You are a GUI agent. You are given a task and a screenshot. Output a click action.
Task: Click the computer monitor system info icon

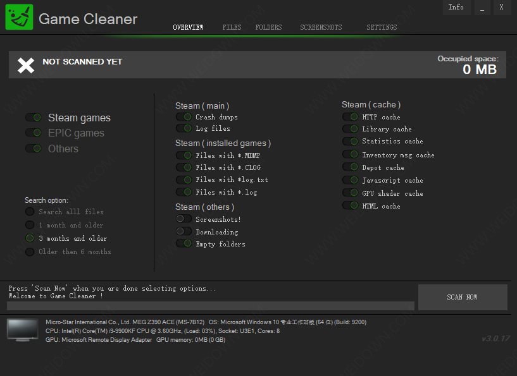(23, 330)
